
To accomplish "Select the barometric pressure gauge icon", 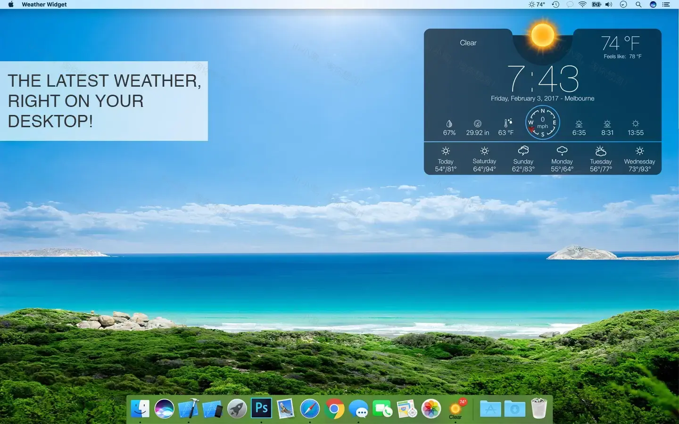I will pyautogui.click(x=477, y=123).
